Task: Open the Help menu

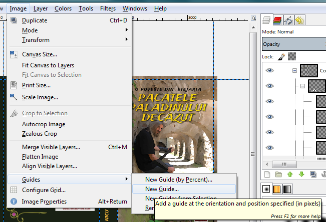Action: 160,8
